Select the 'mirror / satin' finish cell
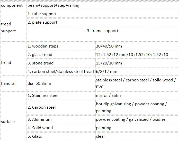Image resolution: width=179 pixels, height=141 pixels. pos(108,95)
